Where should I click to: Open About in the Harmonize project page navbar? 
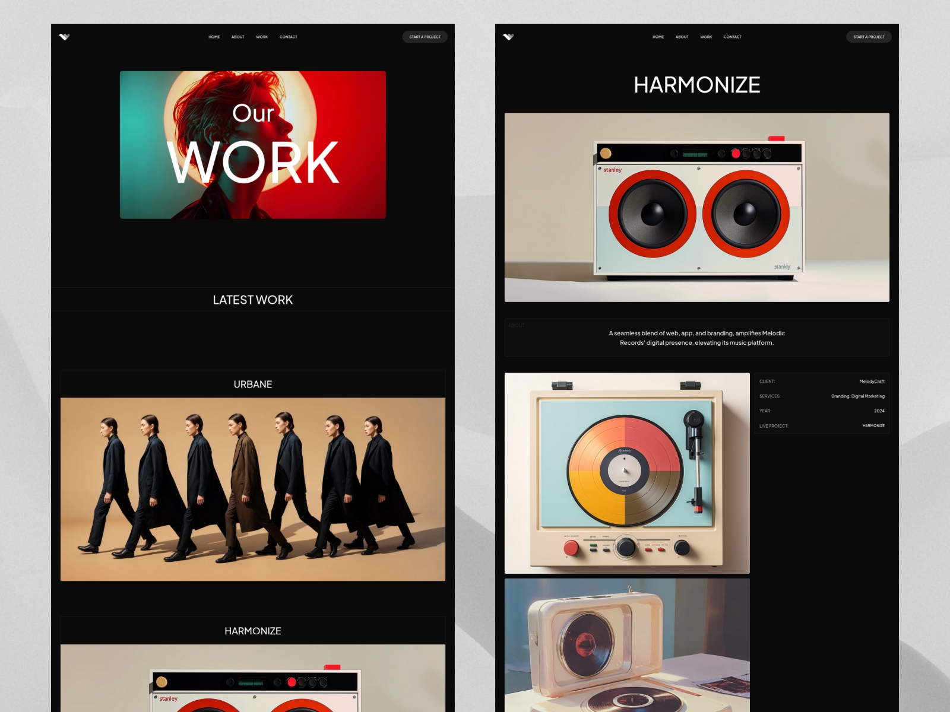[682, 37]
